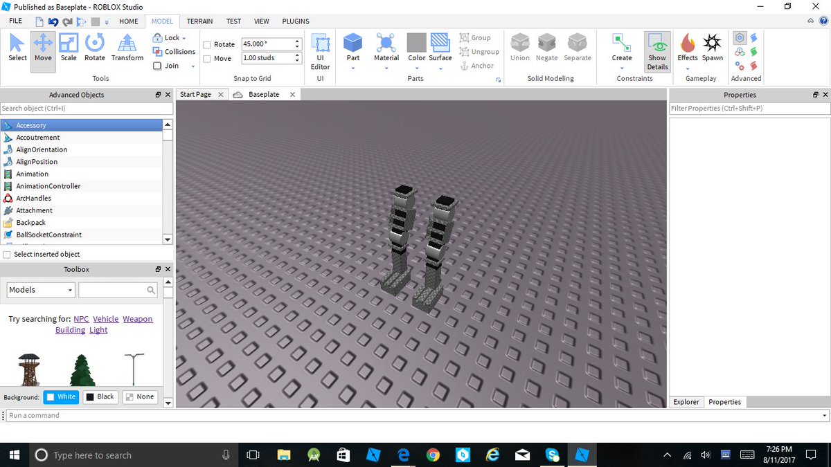The height and width of the screenshot is (467, 831).
Task: Toggle Anchor on selection
Action: tap(476, 66)
